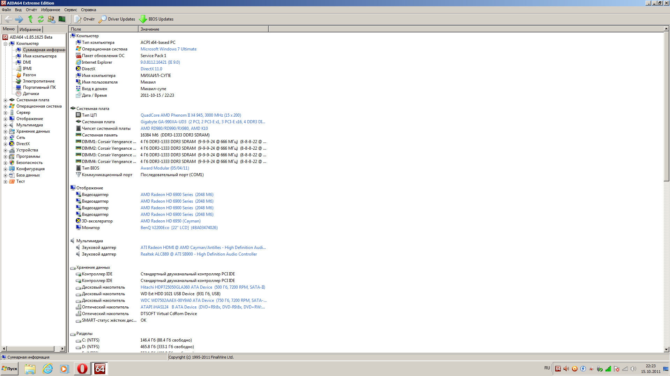Screen dimensions: 670x376
Task: Select the Безопасность tree item
Action: [x=29, y=163]
